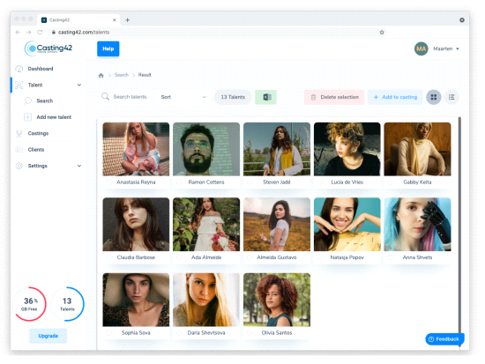Switch to grid view
485x364 pixels.
pyautogui.click(x=434, y=97)
